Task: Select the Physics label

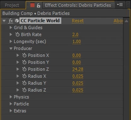Action: 21,97
